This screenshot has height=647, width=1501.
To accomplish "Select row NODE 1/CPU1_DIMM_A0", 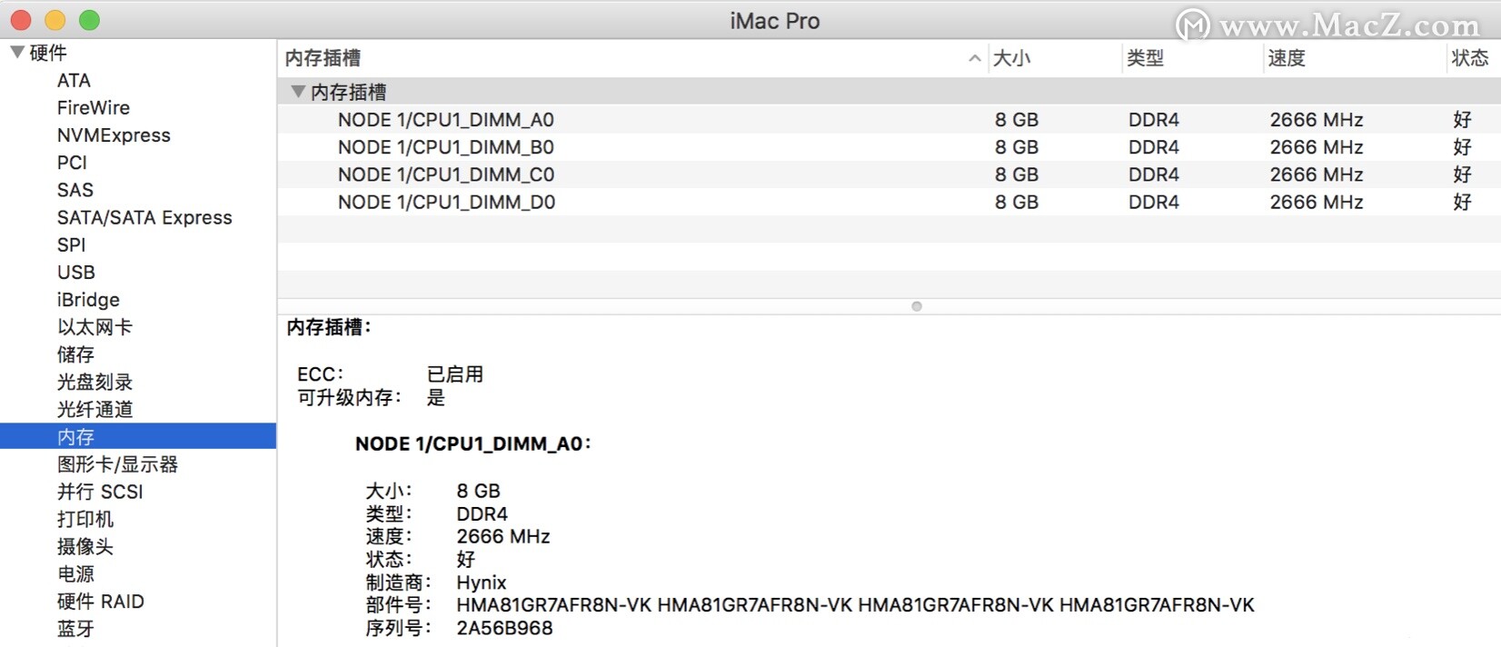I will [x=889, y=120].
